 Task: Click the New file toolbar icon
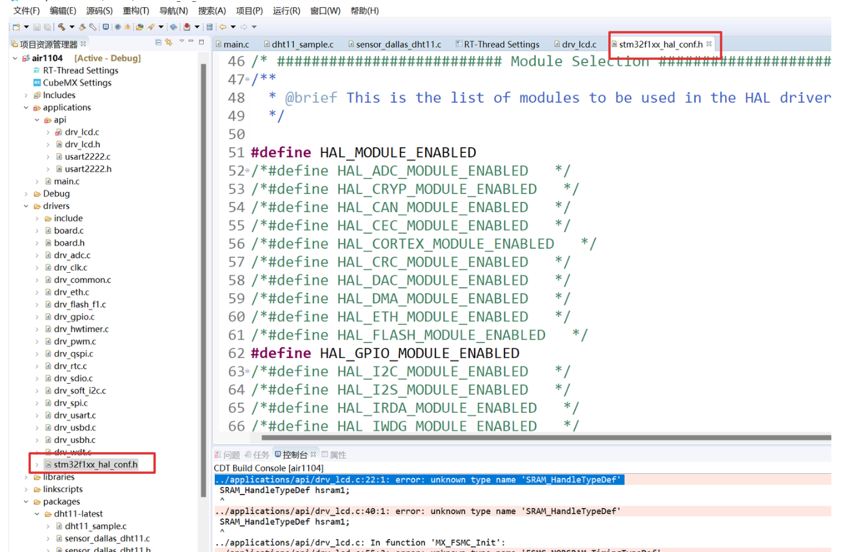click(x=16, y=27)
